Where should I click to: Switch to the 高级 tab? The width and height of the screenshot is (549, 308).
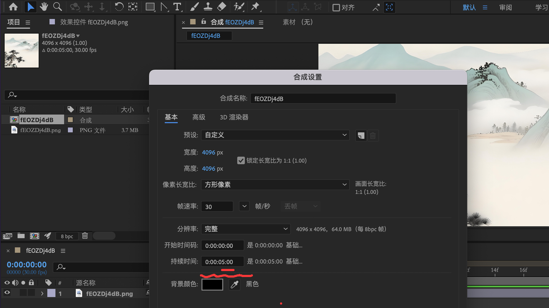click(x=199, y=117)
